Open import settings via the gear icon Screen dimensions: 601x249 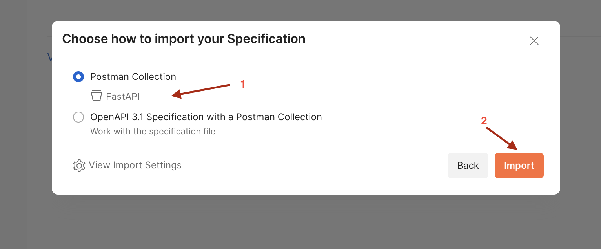coord(79,165)
